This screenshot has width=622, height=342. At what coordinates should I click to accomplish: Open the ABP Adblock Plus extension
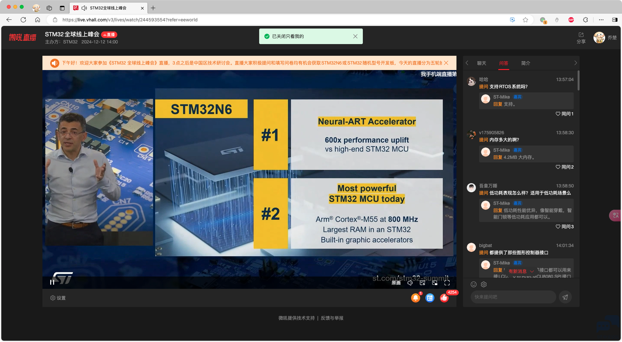[x=571, y=20]
